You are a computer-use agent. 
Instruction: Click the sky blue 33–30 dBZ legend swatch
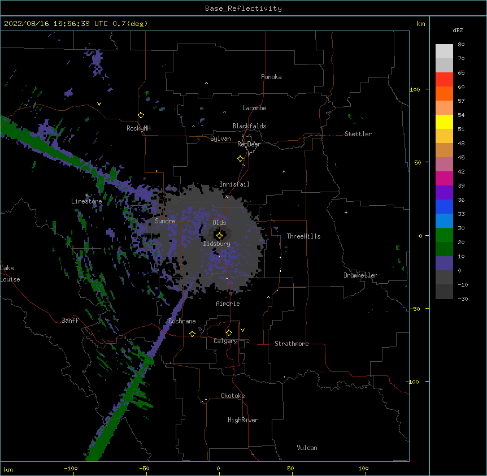pos(444,220)
